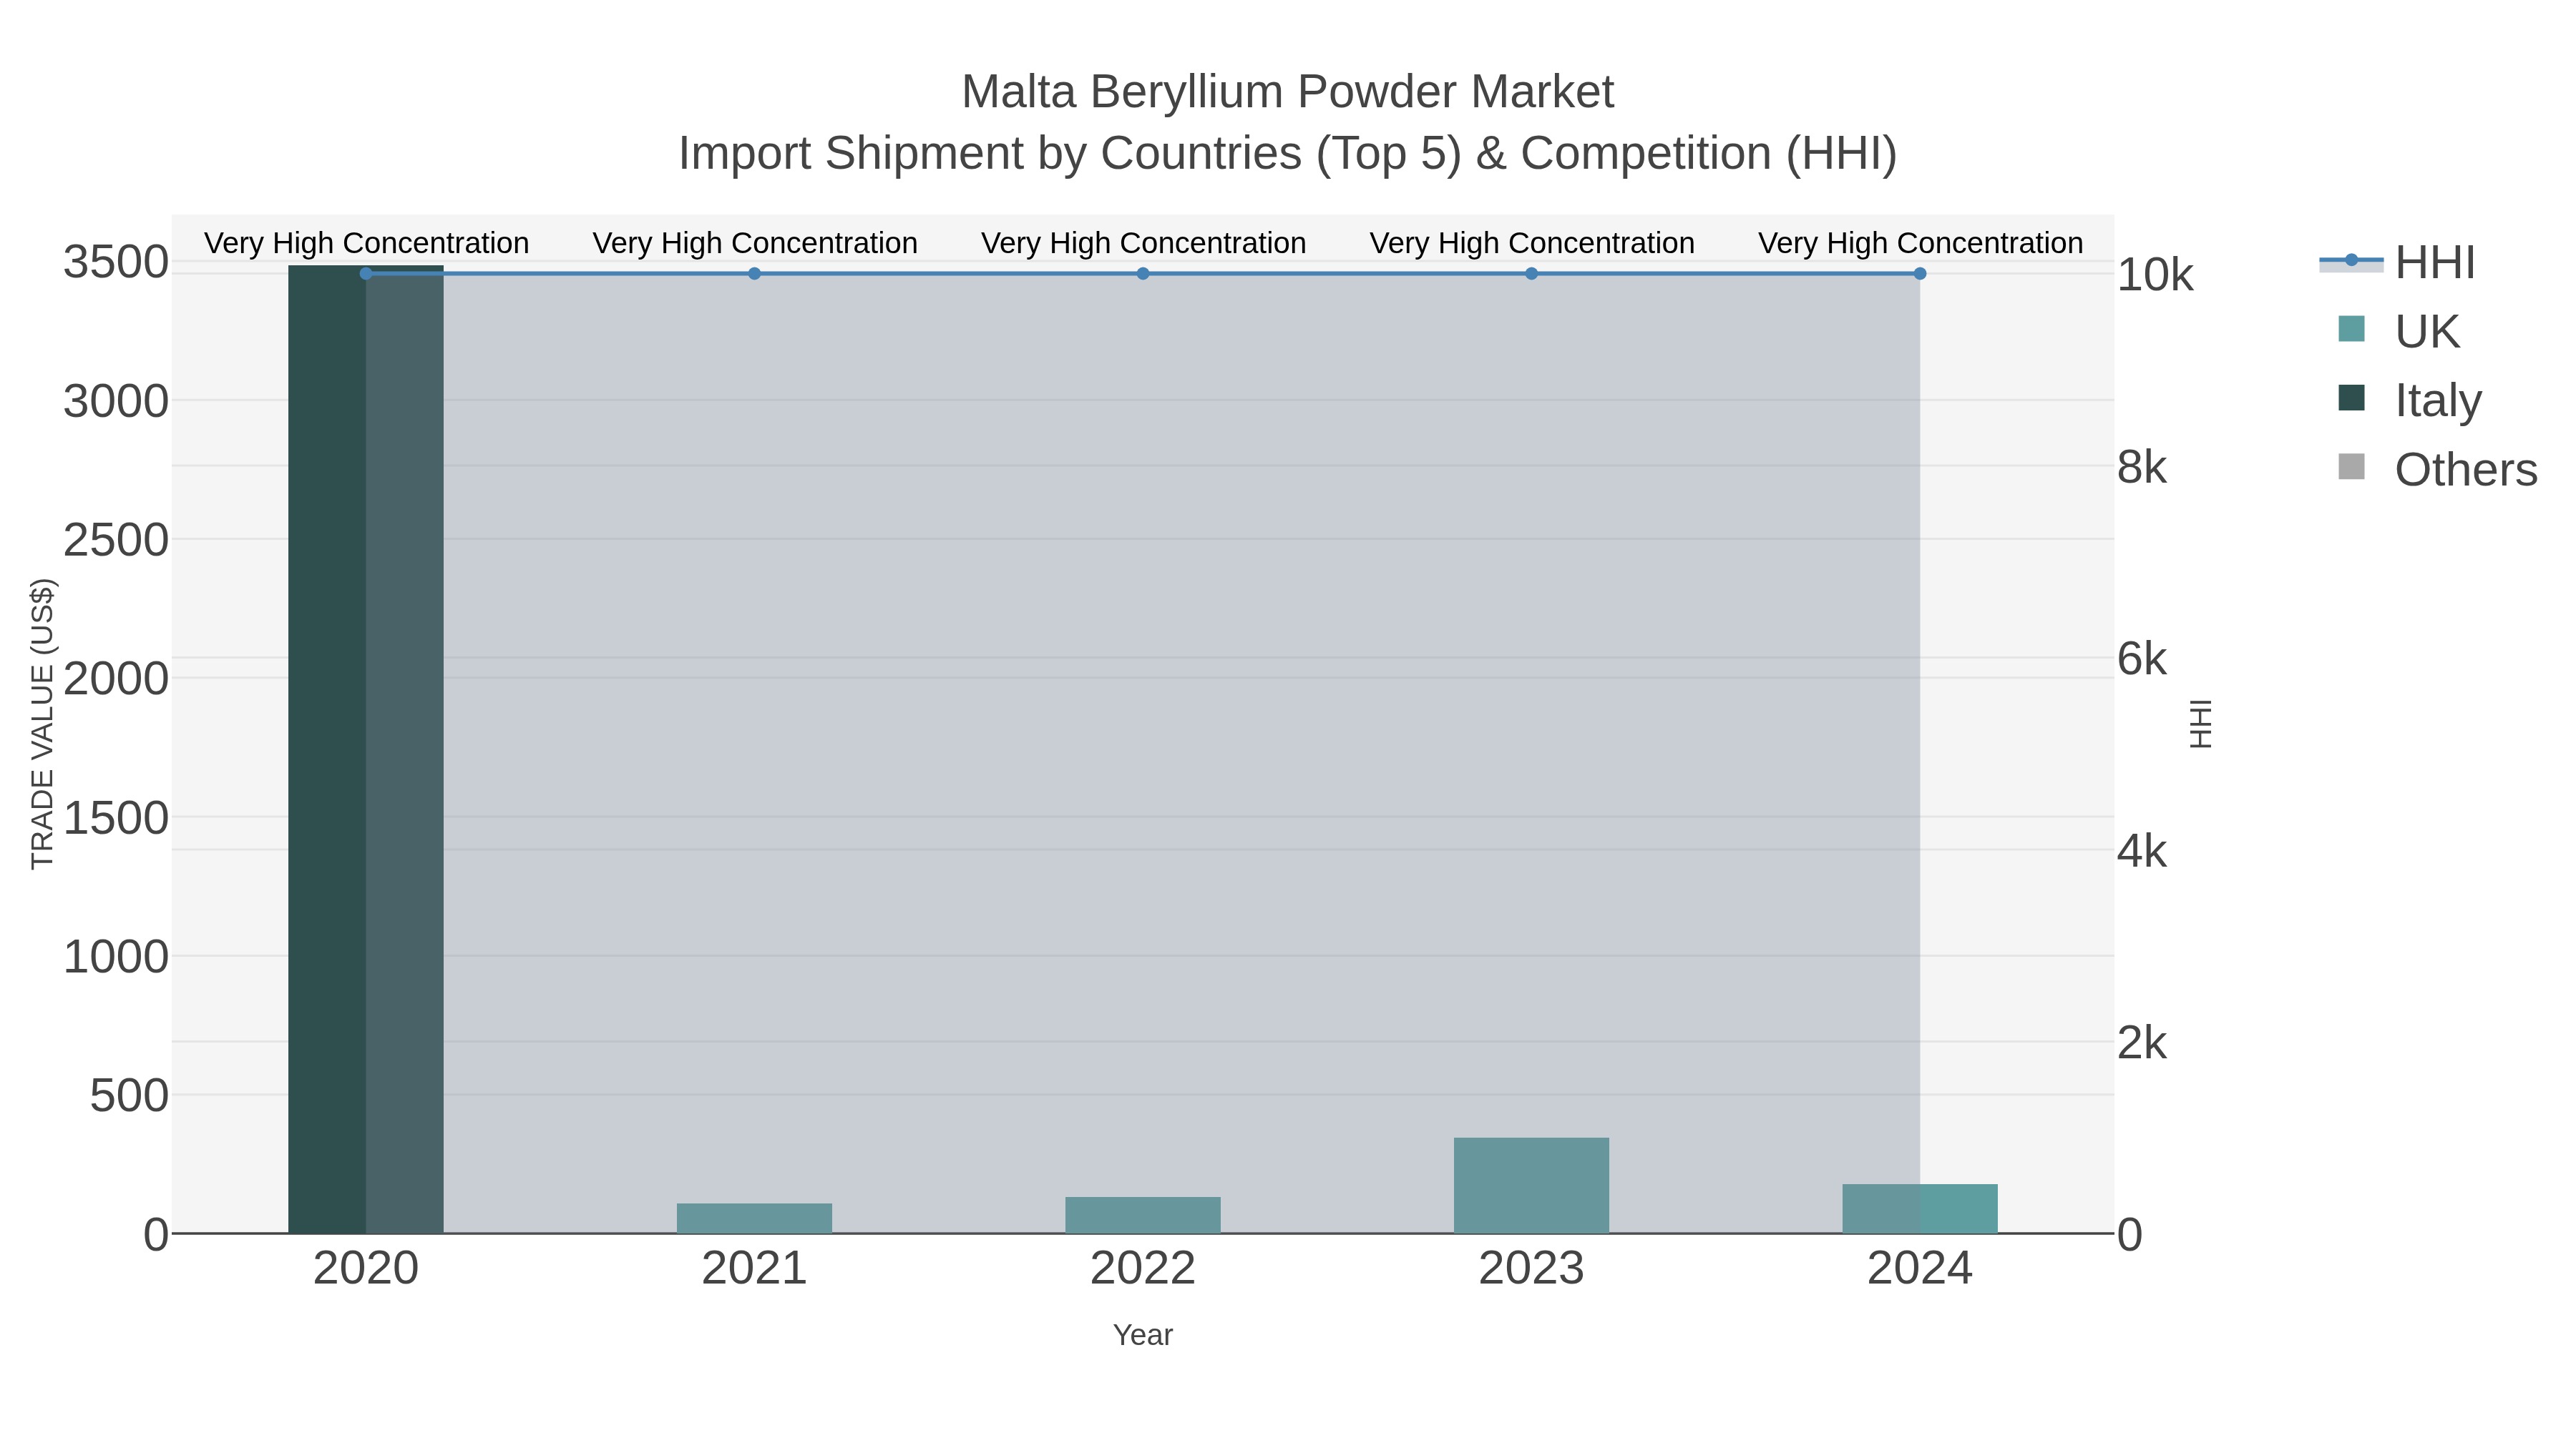Click the HHI data point for 2021
Screen dimensions: 2576x1448
(x=754, y=274)
